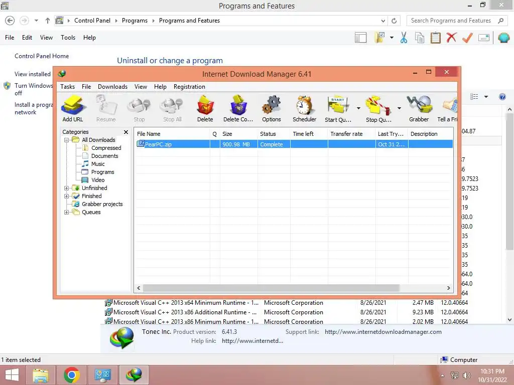Screen dimensions: 514x385
Task: Click the help question mark icon
Action: [502, 97]
